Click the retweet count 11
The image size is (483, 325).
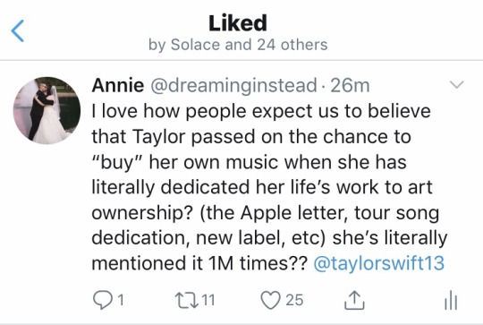(x=208, y=300)
